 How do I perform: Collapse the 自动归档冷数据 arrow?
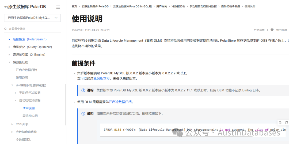[16, 101]
